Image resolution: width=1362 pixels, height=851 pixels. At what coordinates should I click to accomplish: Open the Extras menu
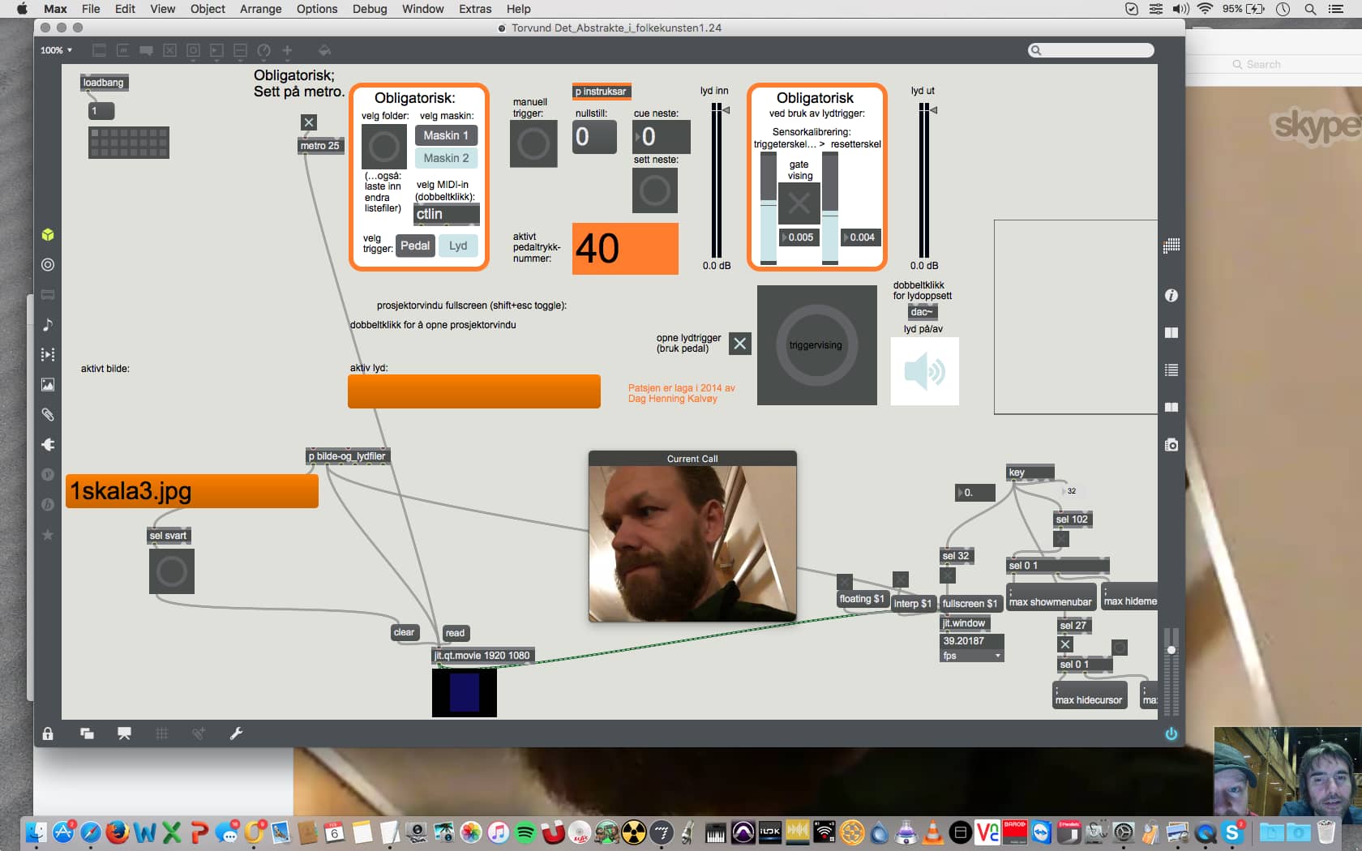474,9
